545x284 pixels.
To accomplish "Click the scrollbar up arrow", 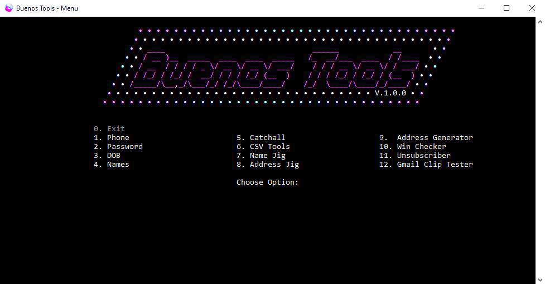I will coord(540,22).
